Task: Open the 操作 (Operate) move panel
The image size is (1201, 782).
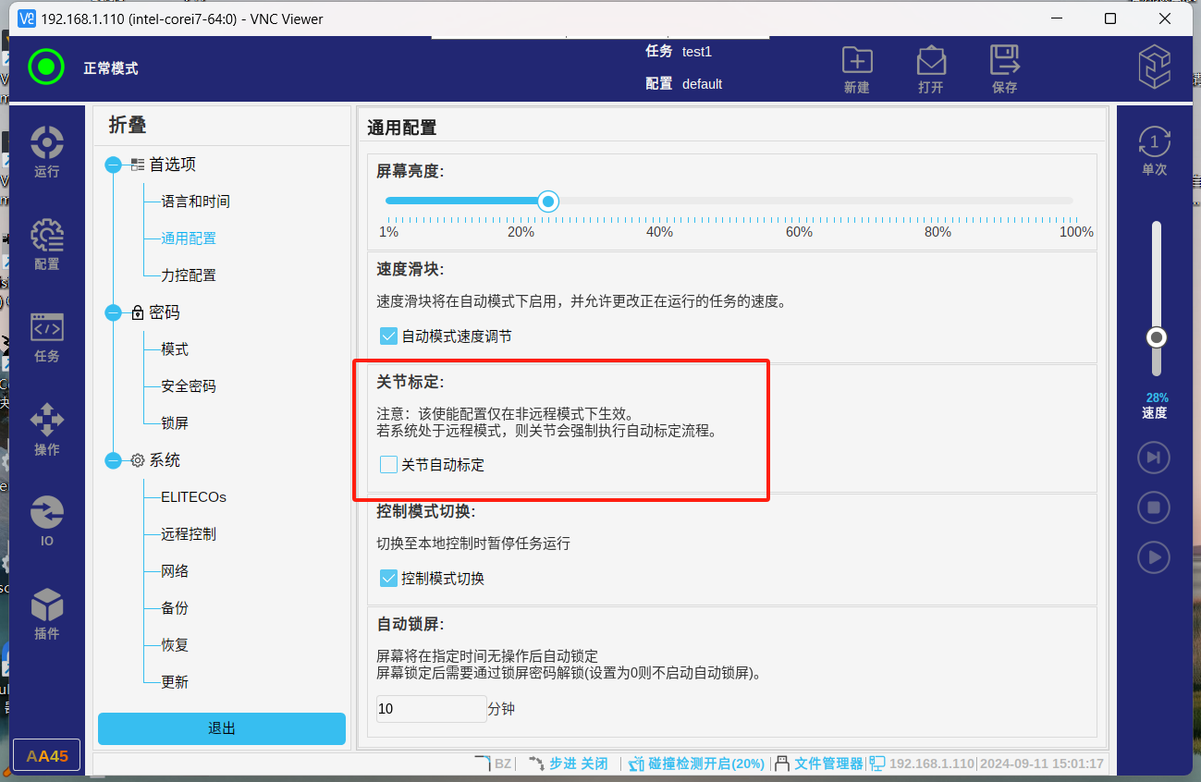Action: (46, 430)
